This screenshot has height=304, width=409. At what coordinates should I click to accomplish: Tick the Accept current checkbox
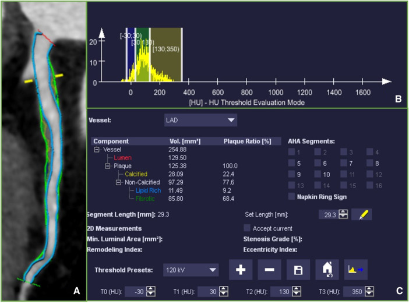247,228
